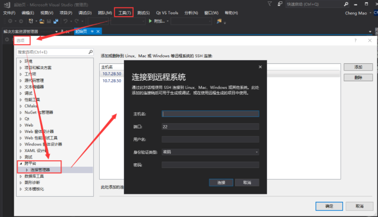
Task: Select the 图形诊断 tree item
Action: [x=32, y=182]
